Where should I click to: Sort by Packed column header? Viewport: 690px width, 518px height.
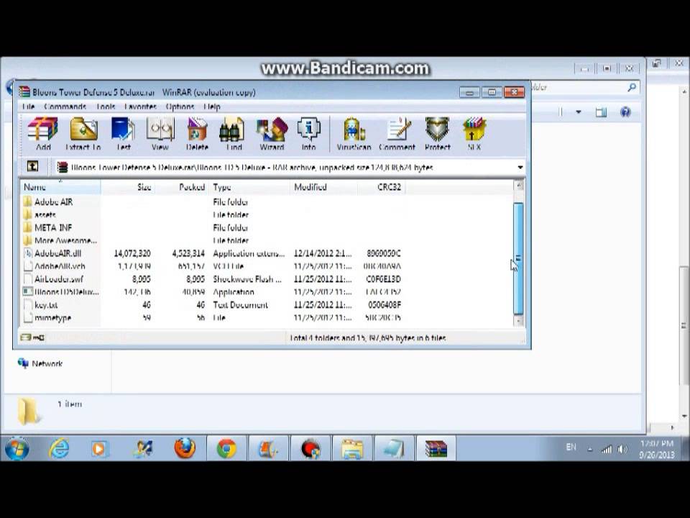(x=182, y=187)
